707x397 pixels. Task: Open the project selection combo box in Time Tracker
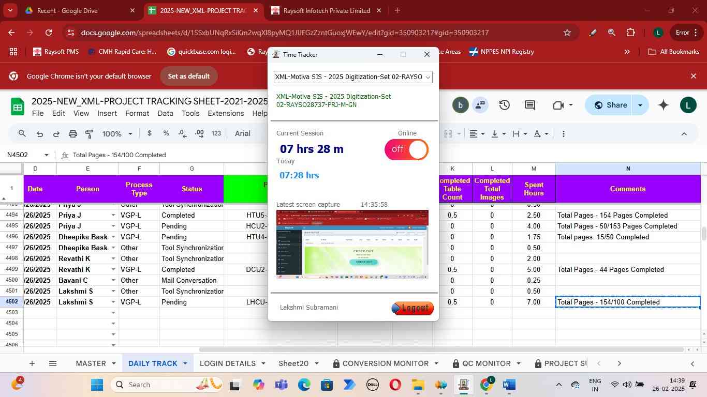pos(353,77)
